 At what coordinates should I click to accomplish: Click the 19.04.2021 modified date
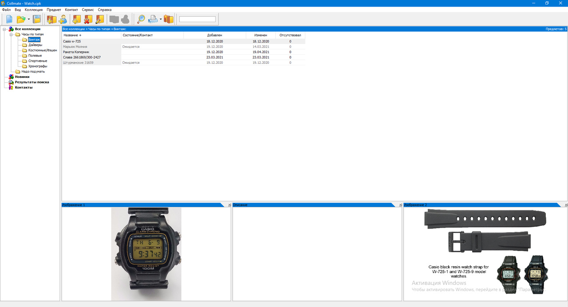(x=261, y=52)
